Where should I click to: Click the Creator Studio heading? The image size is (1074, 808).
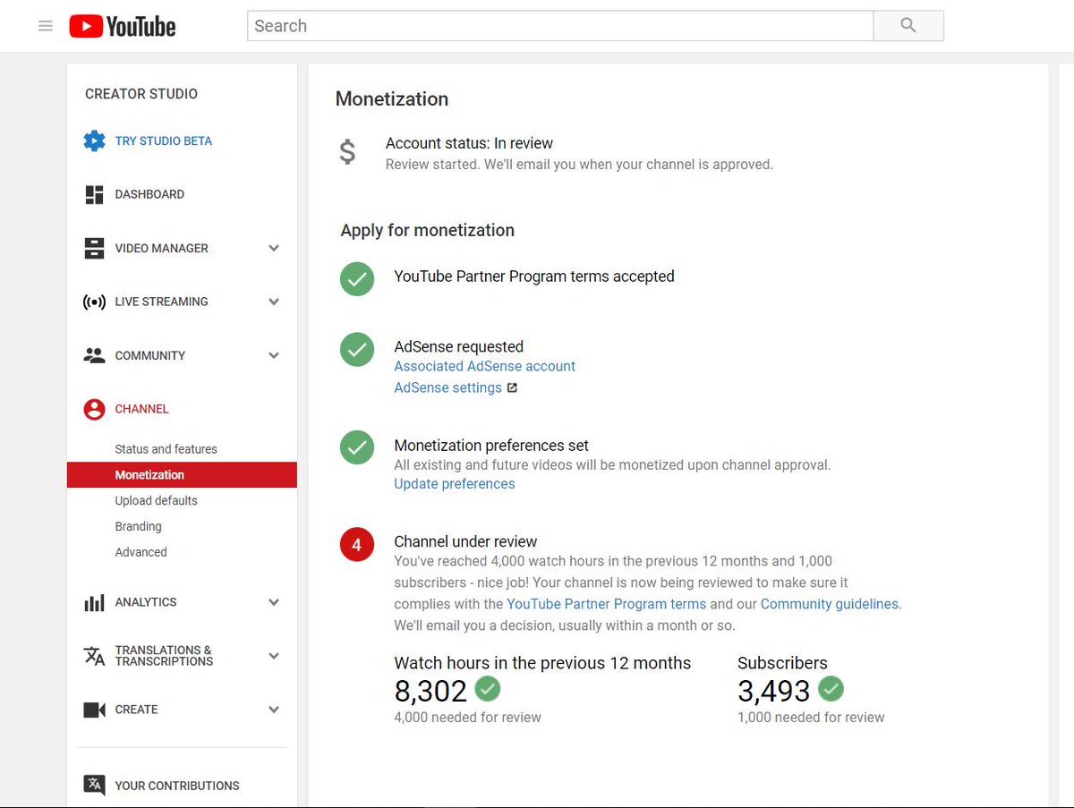pos(141,94)
